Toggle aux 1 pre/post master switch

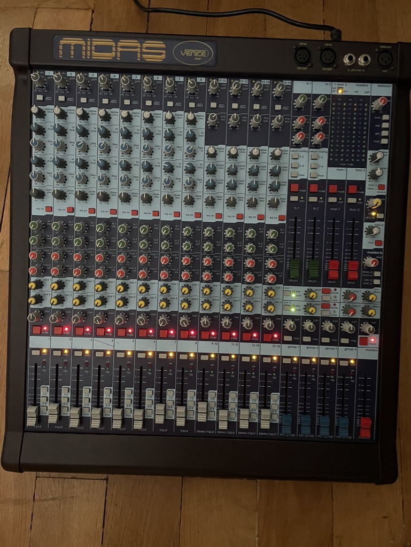tap(288, 293)
